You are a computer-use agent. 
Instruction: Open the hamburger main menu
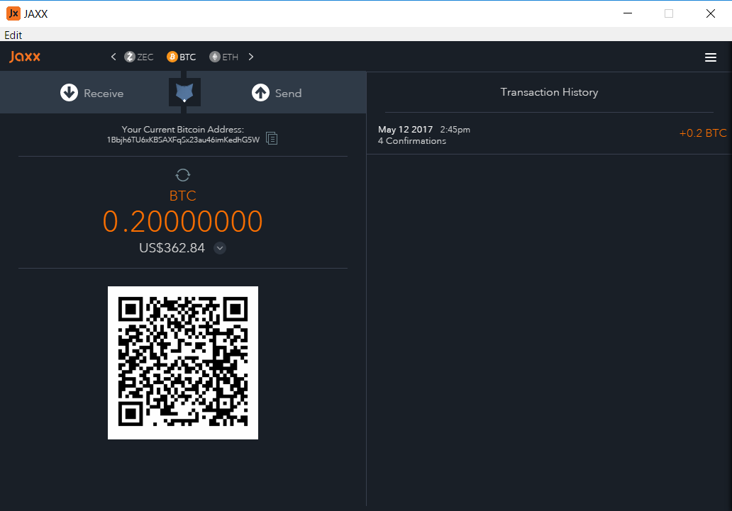coord(711,57)
